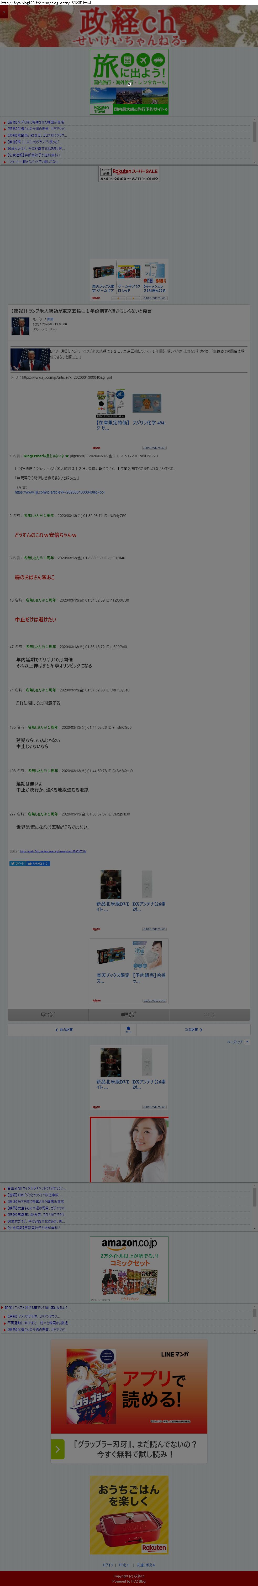The height and width of the screenshot is (1586, 258).
Task: Click the Twitter tweet share button
Action: (17, 864)
